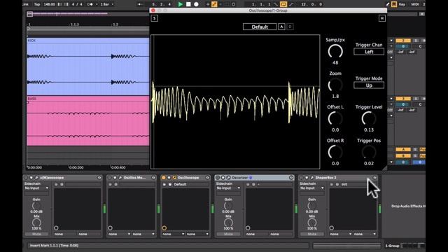Click Oscilloscope device hot-swap icon
The height and width of the screenshot is (252, 448).
coord(208,178)
